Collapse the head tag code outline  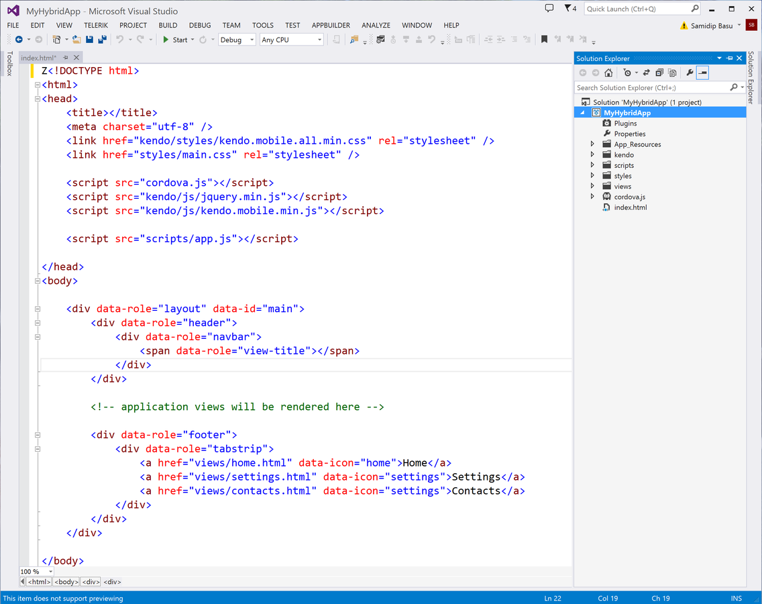(x=38, y=99)
